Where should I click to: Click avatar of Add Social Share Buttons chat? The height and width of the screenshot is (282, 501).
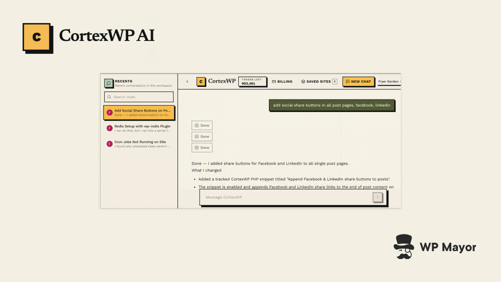pyautogui.click(x=109, y=112)
